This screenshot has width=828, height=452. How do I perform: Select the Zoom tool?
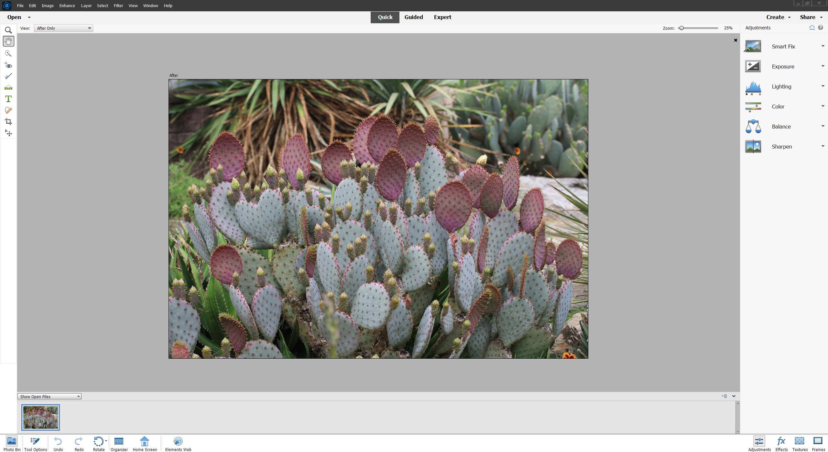(8, 30)
